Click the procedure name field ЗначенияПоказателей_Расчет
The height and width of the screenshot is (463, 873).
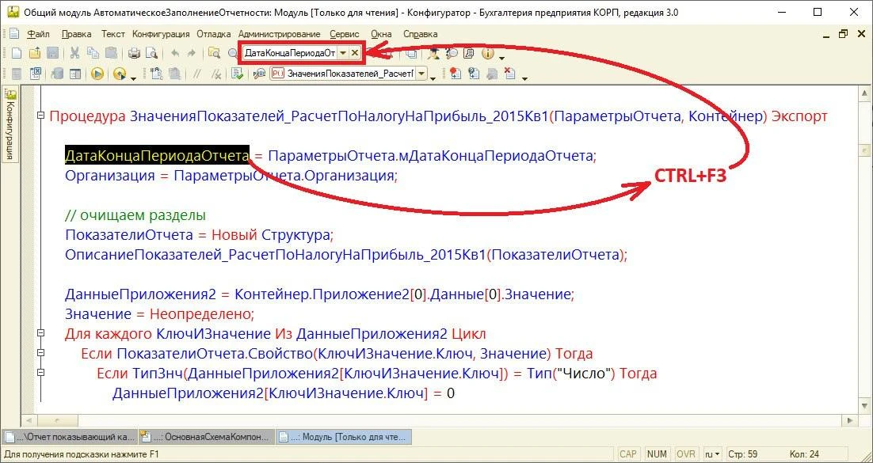[343, 74]
